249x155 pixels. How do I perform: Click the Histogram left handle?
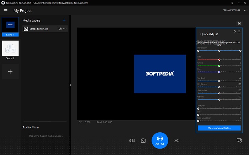[x=198, y=51]
